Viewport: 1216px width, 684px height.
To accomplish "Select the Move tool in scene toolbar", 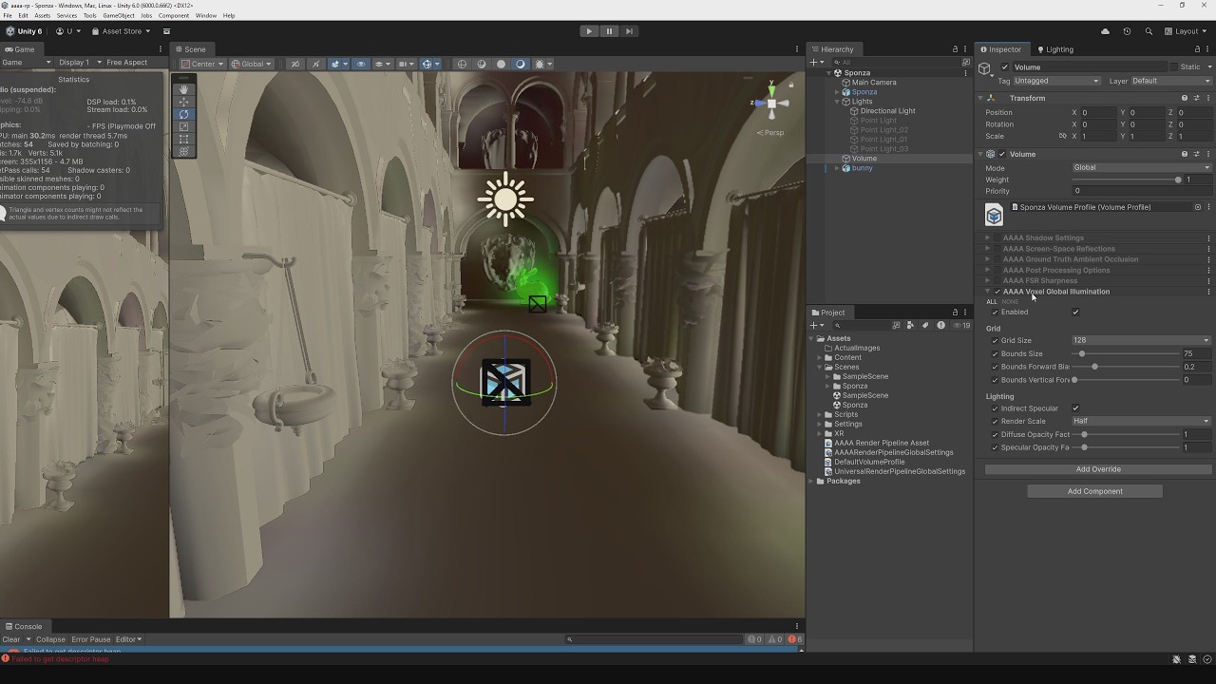I will click(184, 102).
